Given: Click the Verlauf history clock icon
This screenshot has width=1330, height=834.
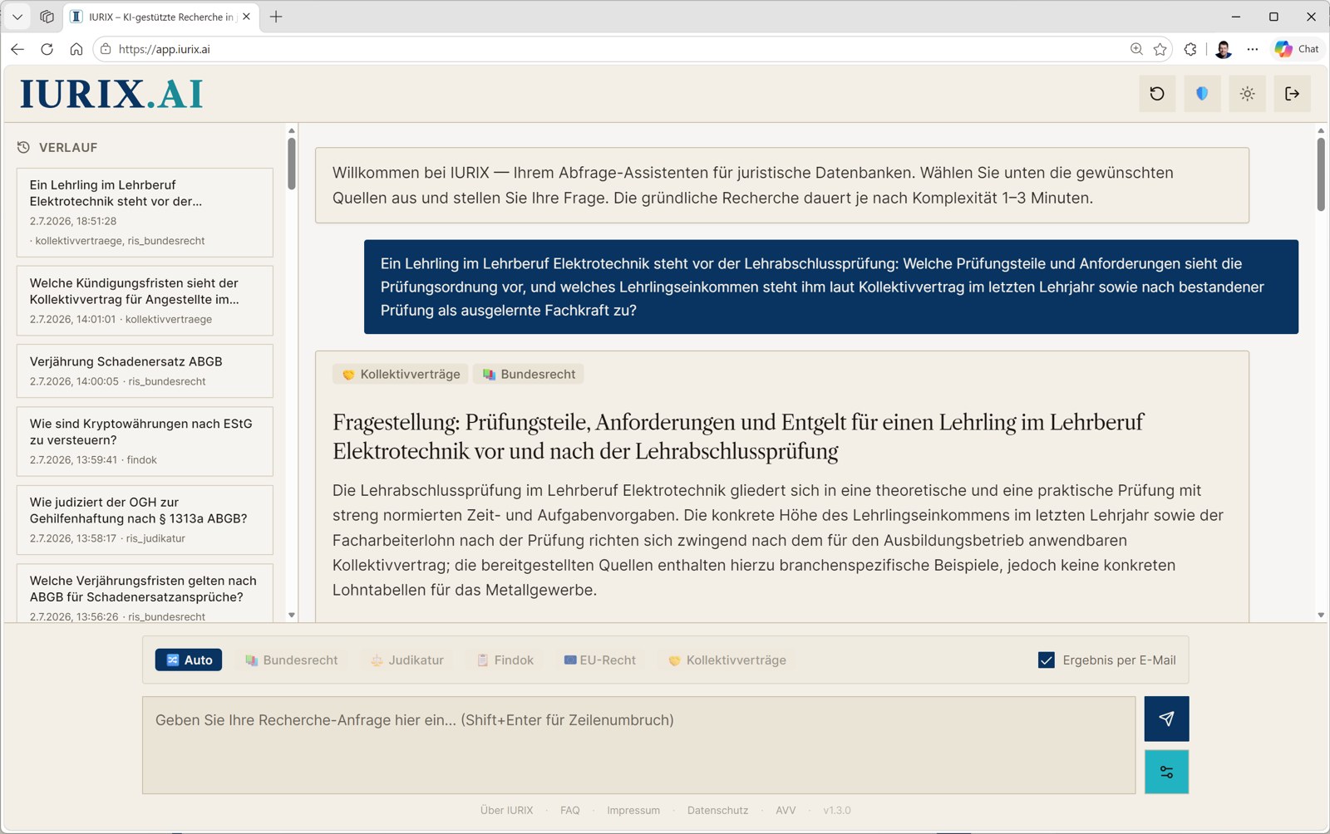Looking at the screenshot, I should tap(23, 147).
